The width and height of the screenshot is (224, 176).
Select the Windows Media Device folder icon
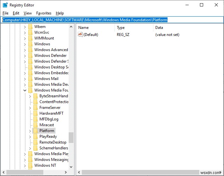click(x=30, y=84)
